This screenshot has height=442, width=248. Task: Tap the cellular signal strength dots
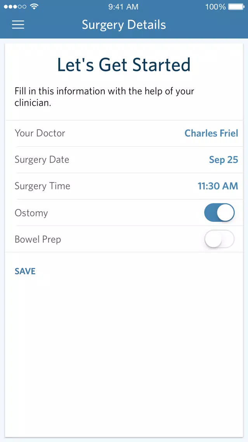pyautogui.click(x=15, y=7)
